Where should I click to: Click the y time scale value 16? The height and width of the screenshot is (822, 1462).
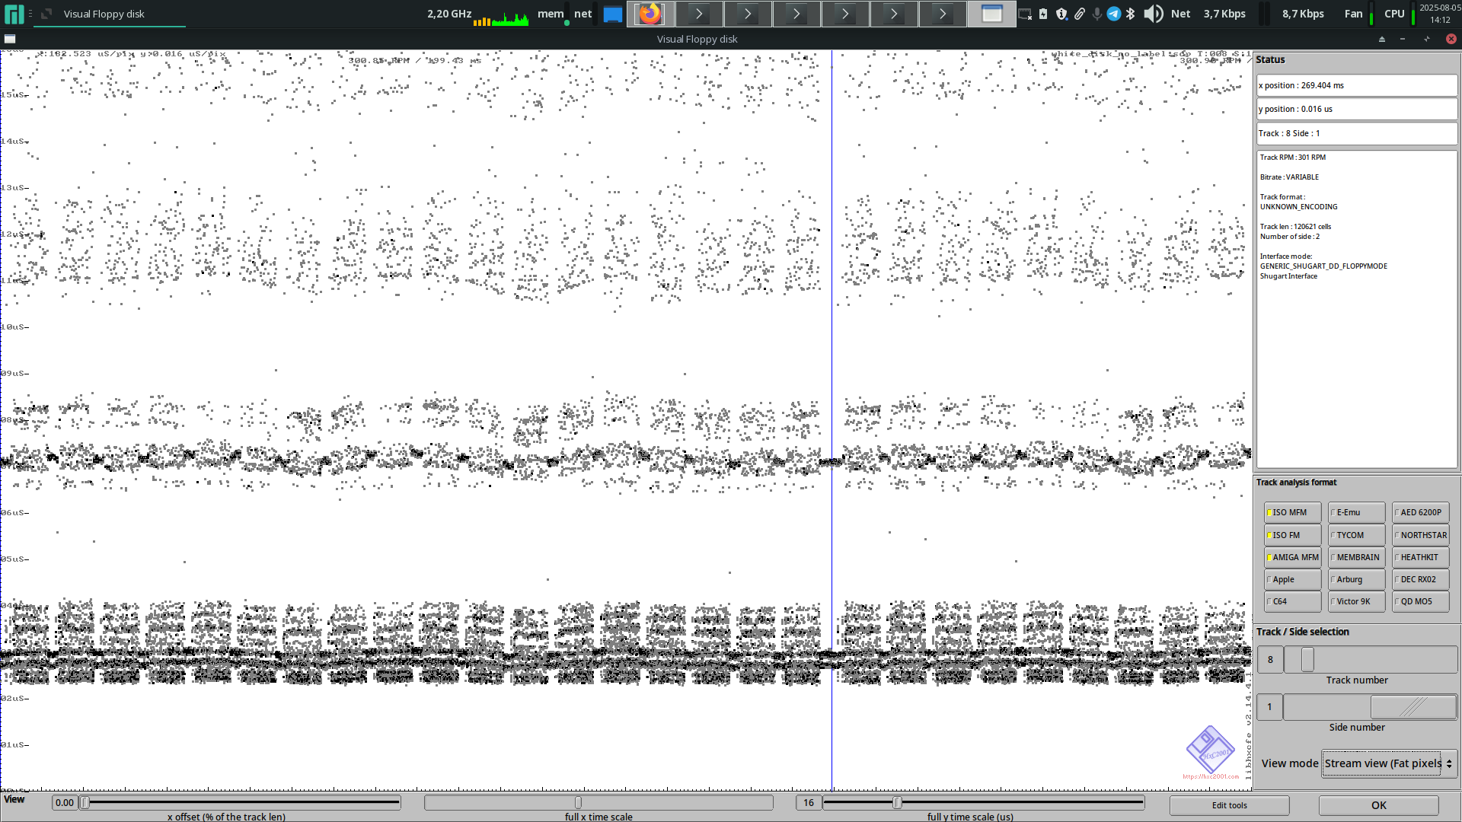pyautogui.click(x=809, y=802)
